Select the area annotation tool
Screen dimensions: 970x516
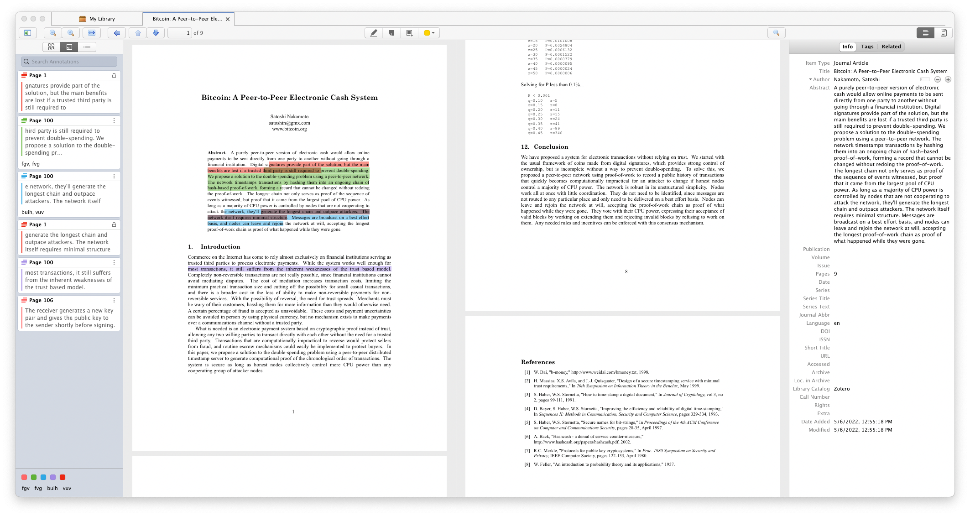(409, 32)
